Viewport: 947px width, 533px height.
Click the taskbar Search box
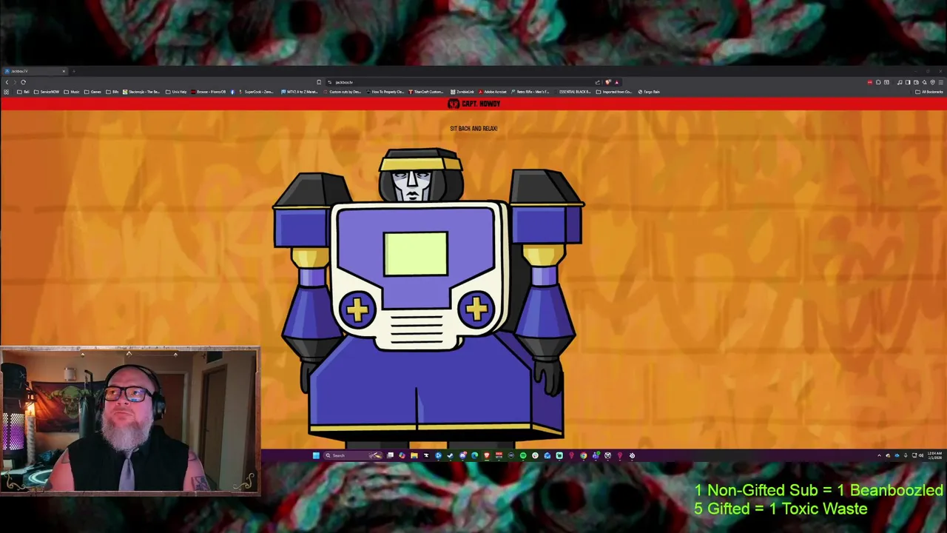[352, 455]
